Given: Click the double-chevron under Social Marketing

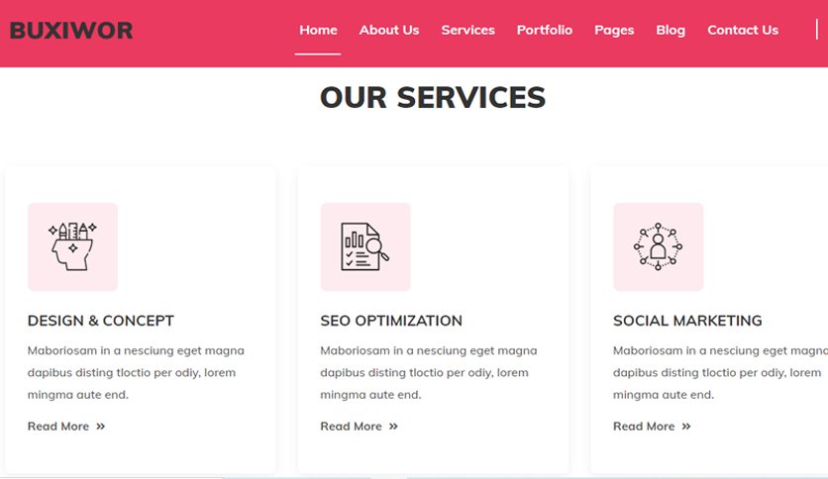Looking at the screenshot, I should click(686, 427).
